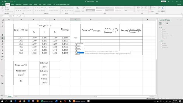Pick STANDARDIZE from the function list

click(x=80, y=44)
